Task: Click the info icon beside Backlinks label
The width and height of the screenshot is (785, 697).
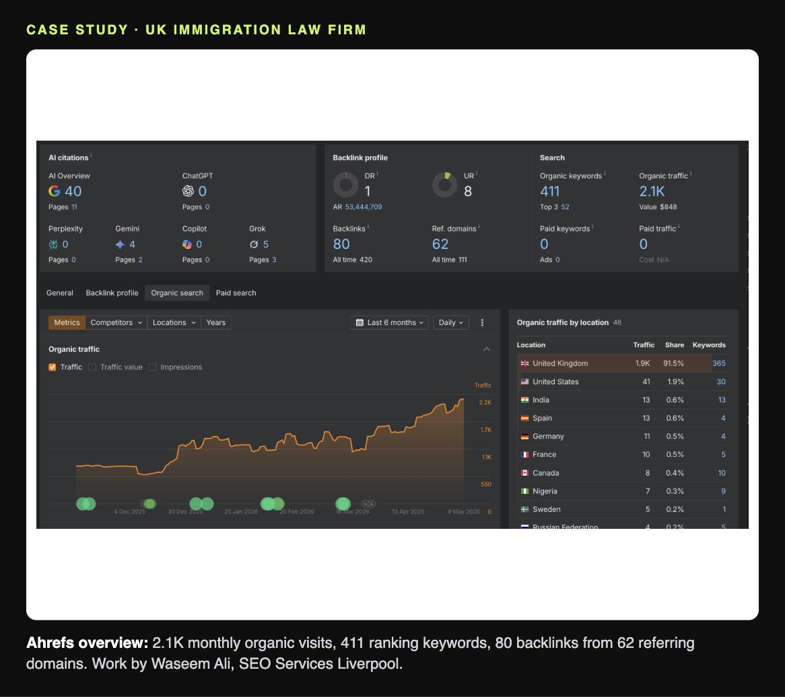Action: coord(368,227)
